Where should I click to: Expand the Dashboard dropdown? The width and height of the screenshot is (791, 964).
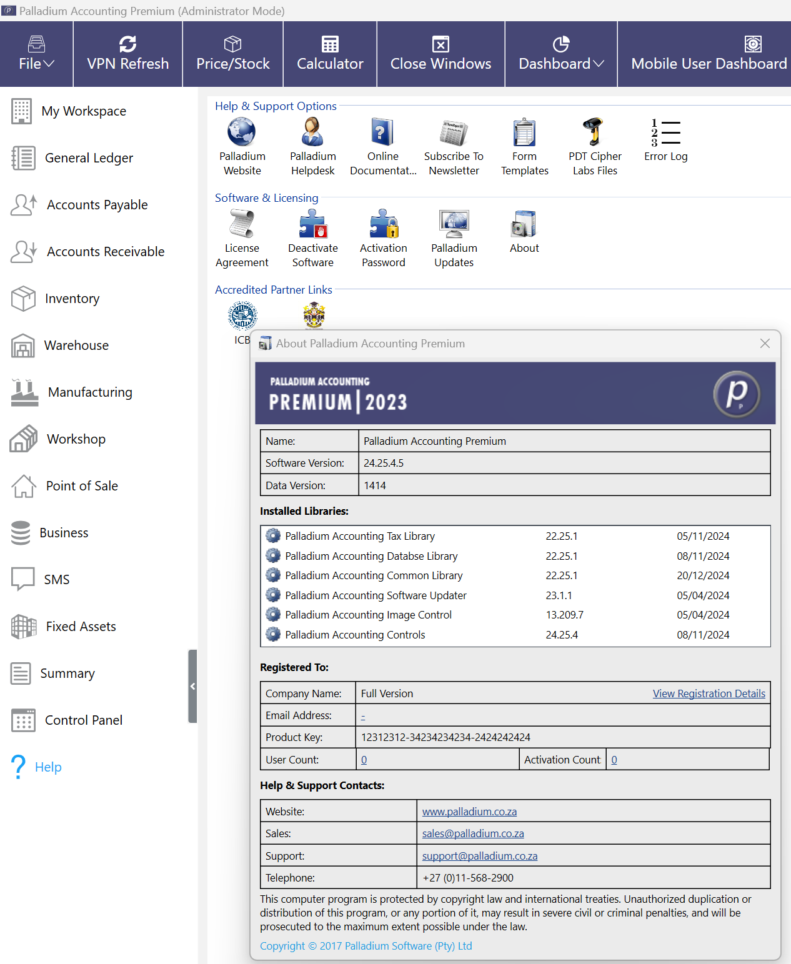pyautogui.click(x=561, y=54)
